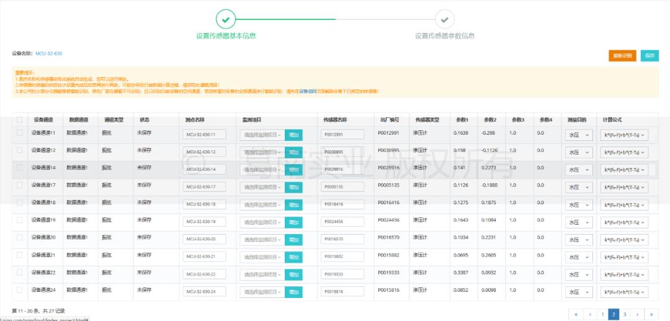The image size is (670, 321).
Task: Check the row for 设备通道18
Action: [x=20, y=202]
